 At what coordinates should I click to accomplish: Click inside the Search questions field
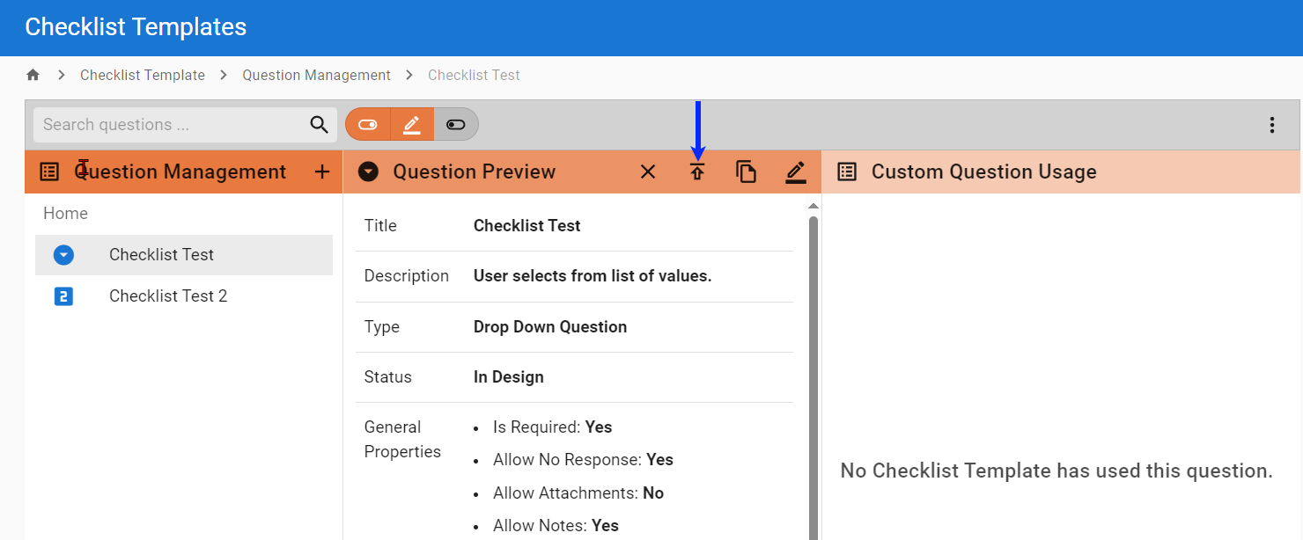tap(158, 124)
